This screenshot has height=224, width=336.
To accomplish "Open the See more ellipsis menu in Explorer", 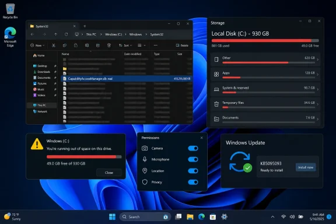I will [156, 45].
